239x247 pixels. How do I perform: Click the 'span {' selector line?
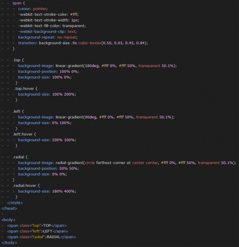tap(19, 3)
